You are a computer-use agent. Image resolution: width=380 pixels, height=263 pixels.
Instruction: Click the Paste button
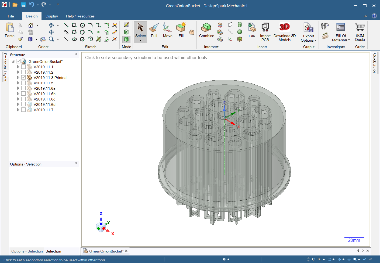[x=10, y=30]
